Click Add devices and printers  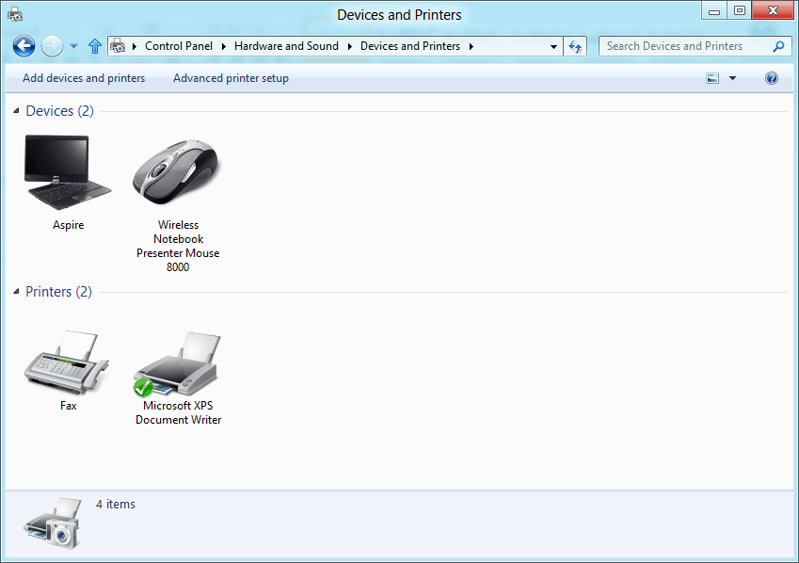pos(84,78)
